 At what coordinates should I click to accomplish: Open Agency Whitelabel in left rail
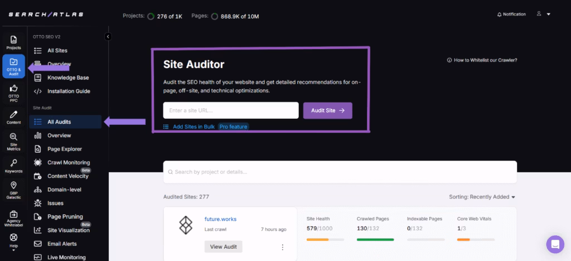click(13, 217)
